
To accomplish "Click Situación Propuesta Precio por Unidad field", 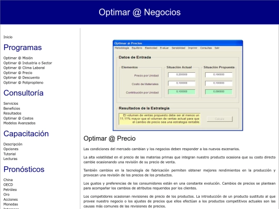I will (x=219, y=75).
